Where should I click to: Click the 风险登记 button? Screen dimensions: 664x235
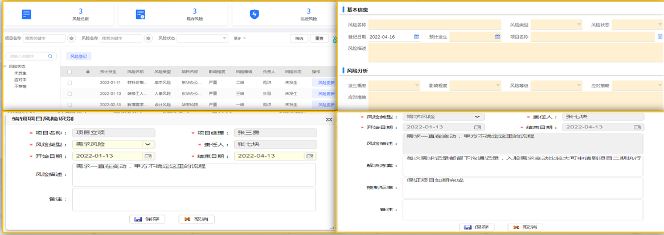79,56
